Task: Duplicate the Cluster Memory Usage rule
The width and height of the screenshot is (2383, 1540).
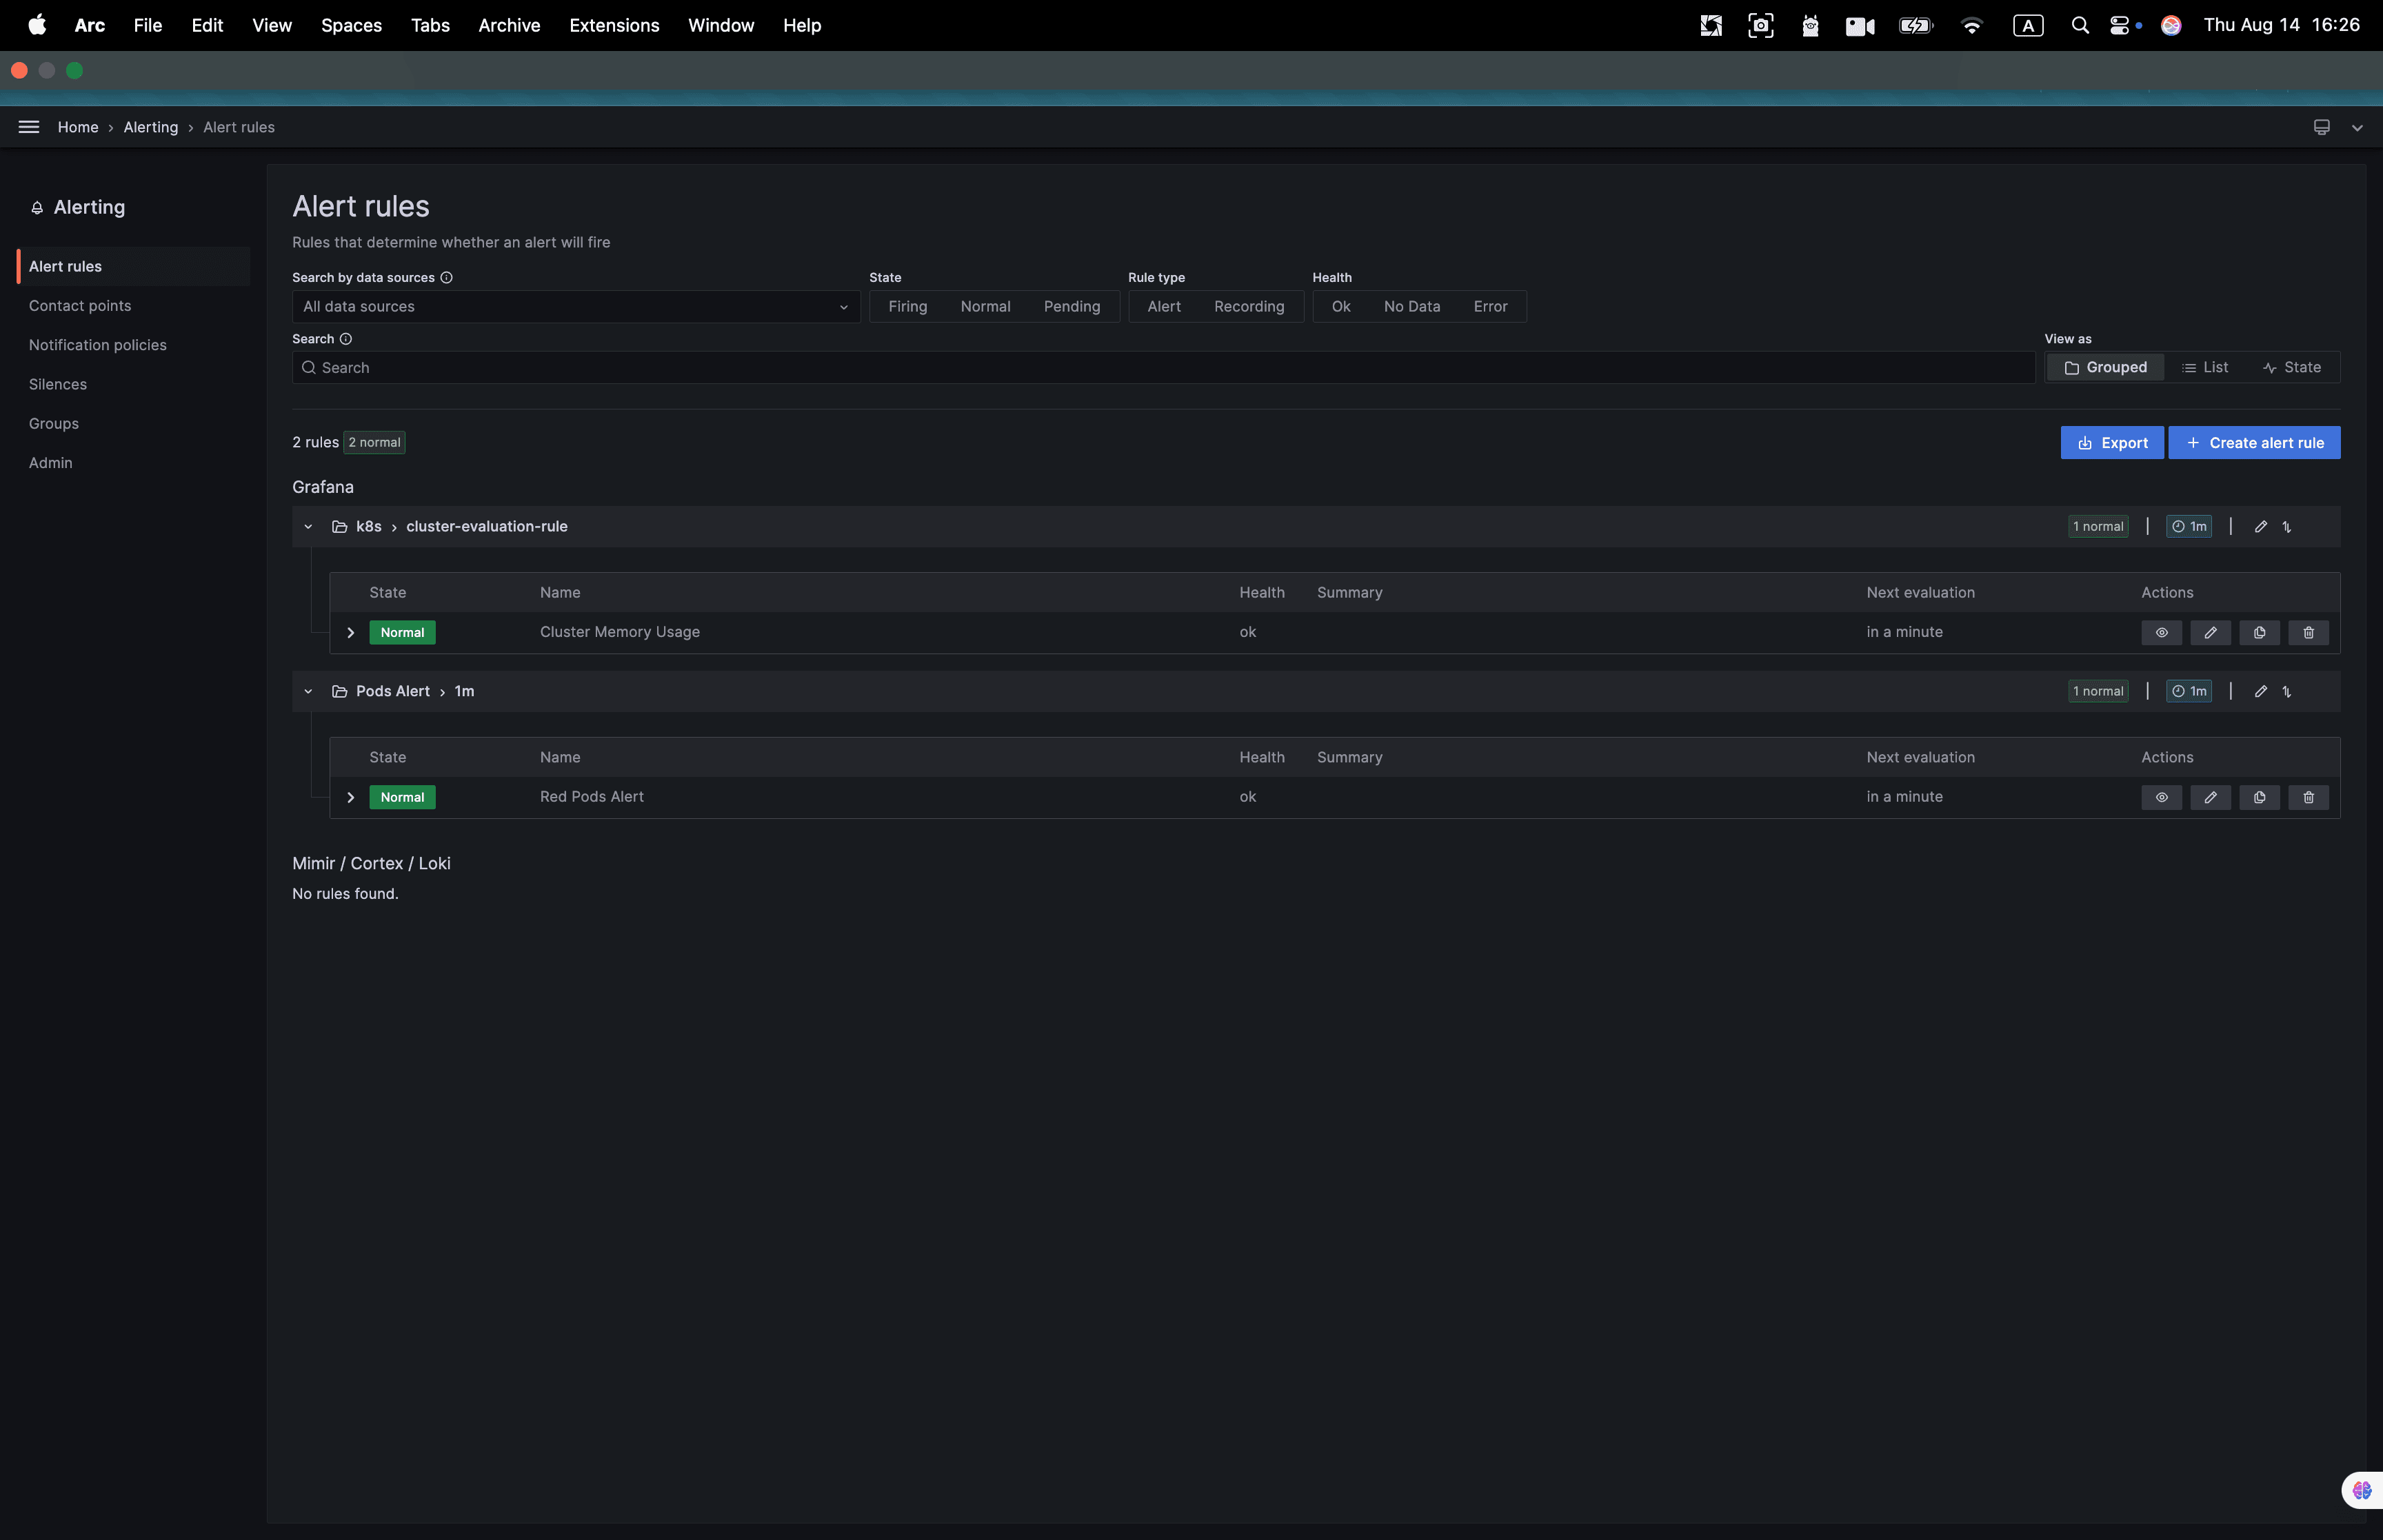Action: 2259,632
